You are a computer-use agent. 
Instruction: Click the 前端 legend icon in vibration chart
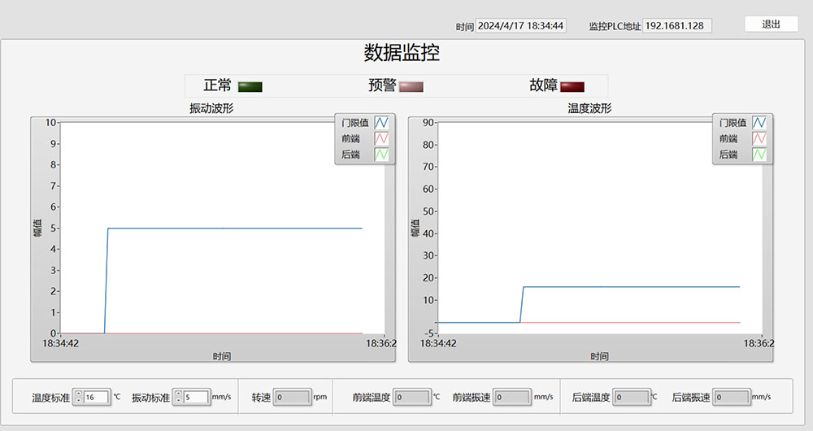coord(381,138)
